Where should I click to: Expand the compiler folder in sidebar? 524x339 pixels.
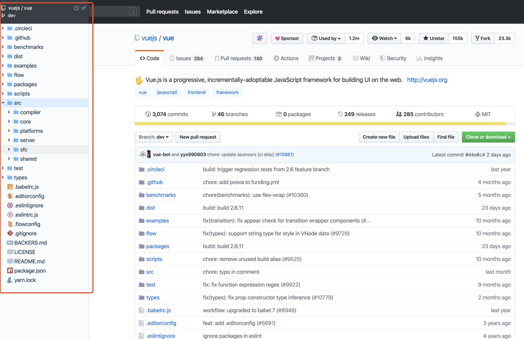click(9, 112)
